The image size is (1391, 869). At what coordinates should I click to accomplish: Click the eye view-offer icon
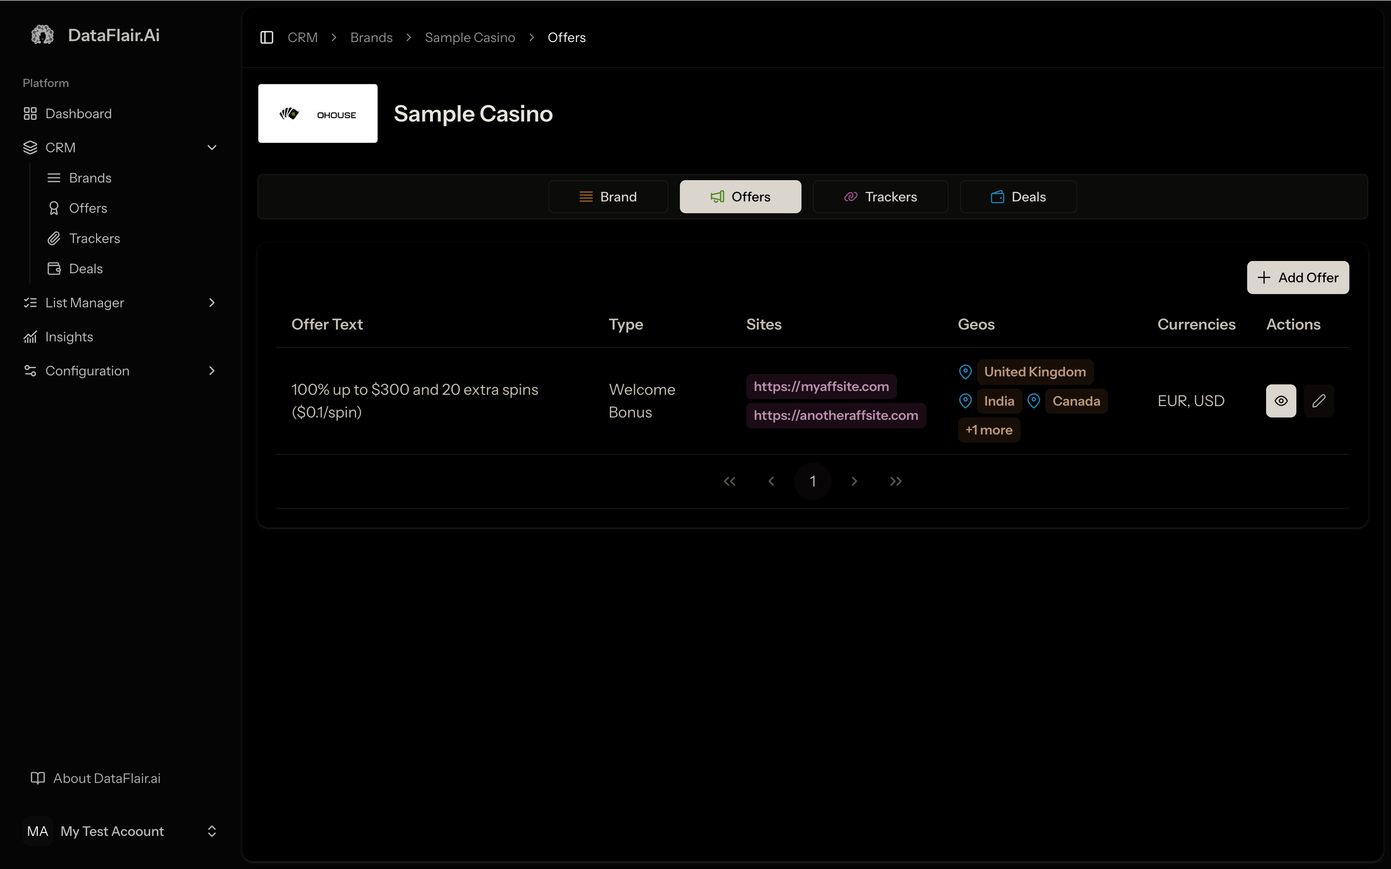click(x=1281, y=400)
